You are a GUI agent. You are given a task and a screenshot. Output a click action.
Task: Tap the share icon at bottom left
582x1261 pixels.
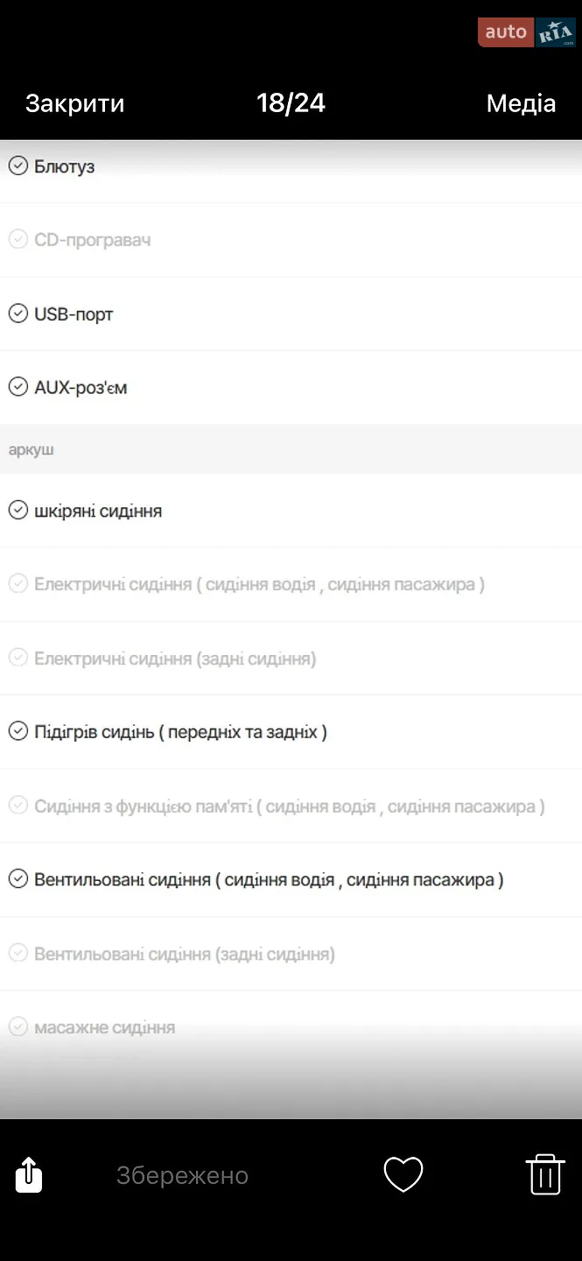coord(29,1174)
